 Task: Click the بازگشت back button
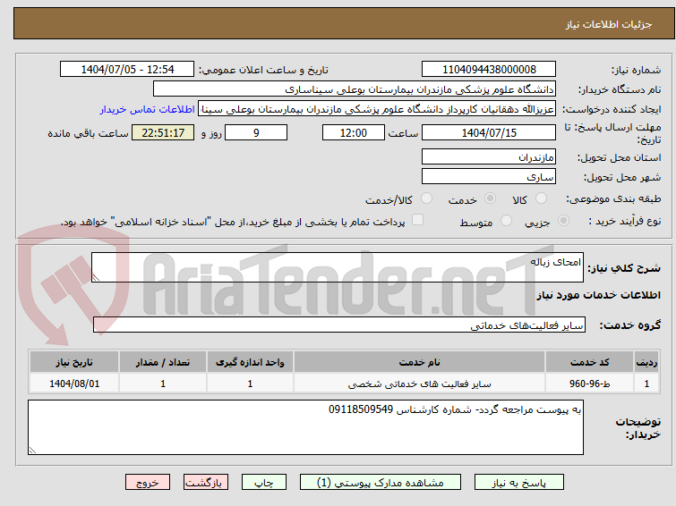206,483
